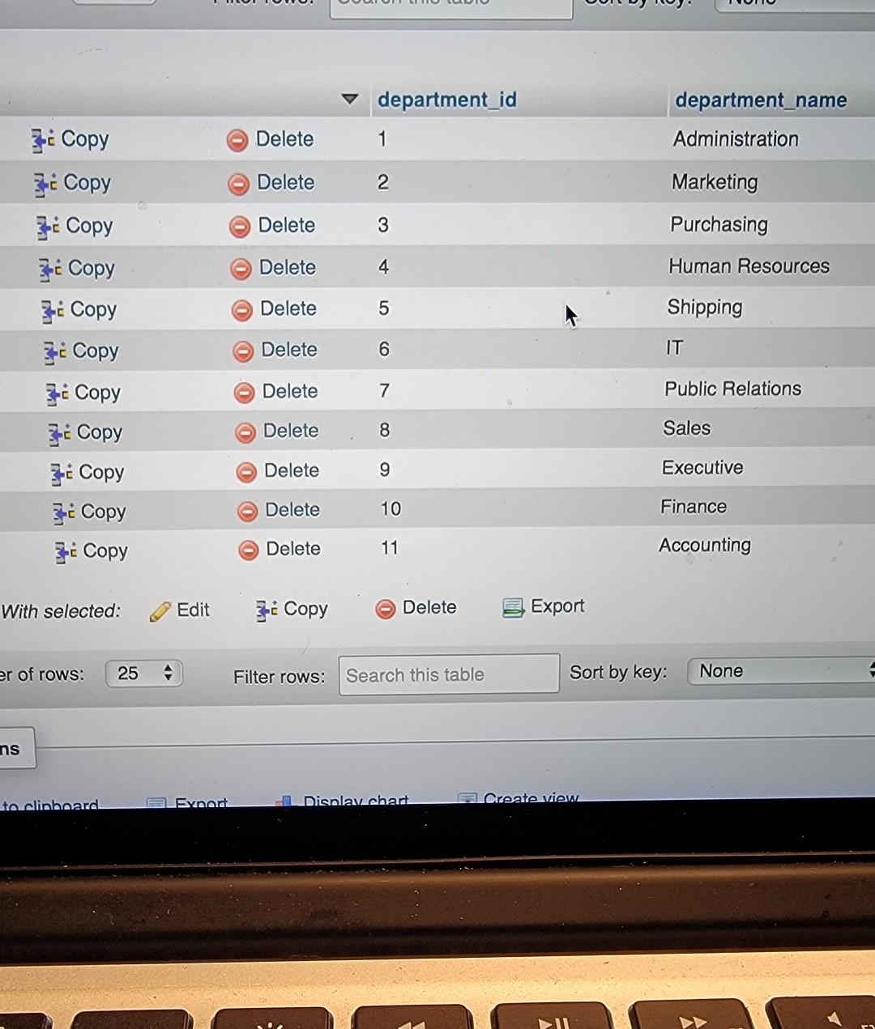Click the Delete icon in the With selected bar
The image size is (875, 1029).
pyautogui.click(x=386, y=607)
